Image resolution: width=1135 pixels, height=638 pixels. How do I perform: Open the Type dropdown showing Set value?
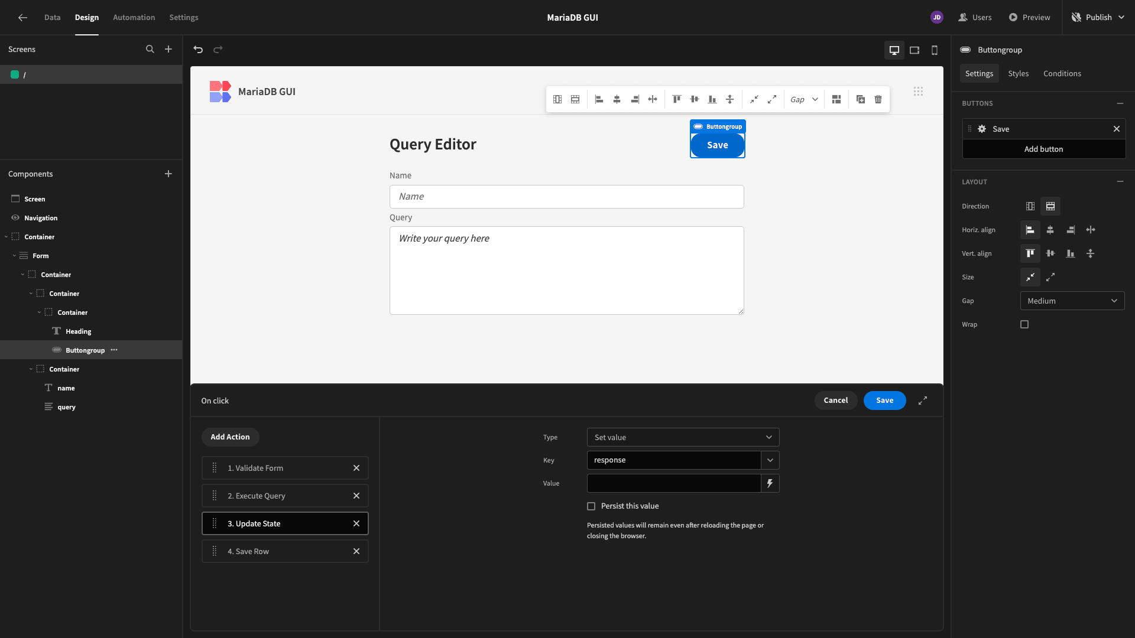(x=683, y=437)
